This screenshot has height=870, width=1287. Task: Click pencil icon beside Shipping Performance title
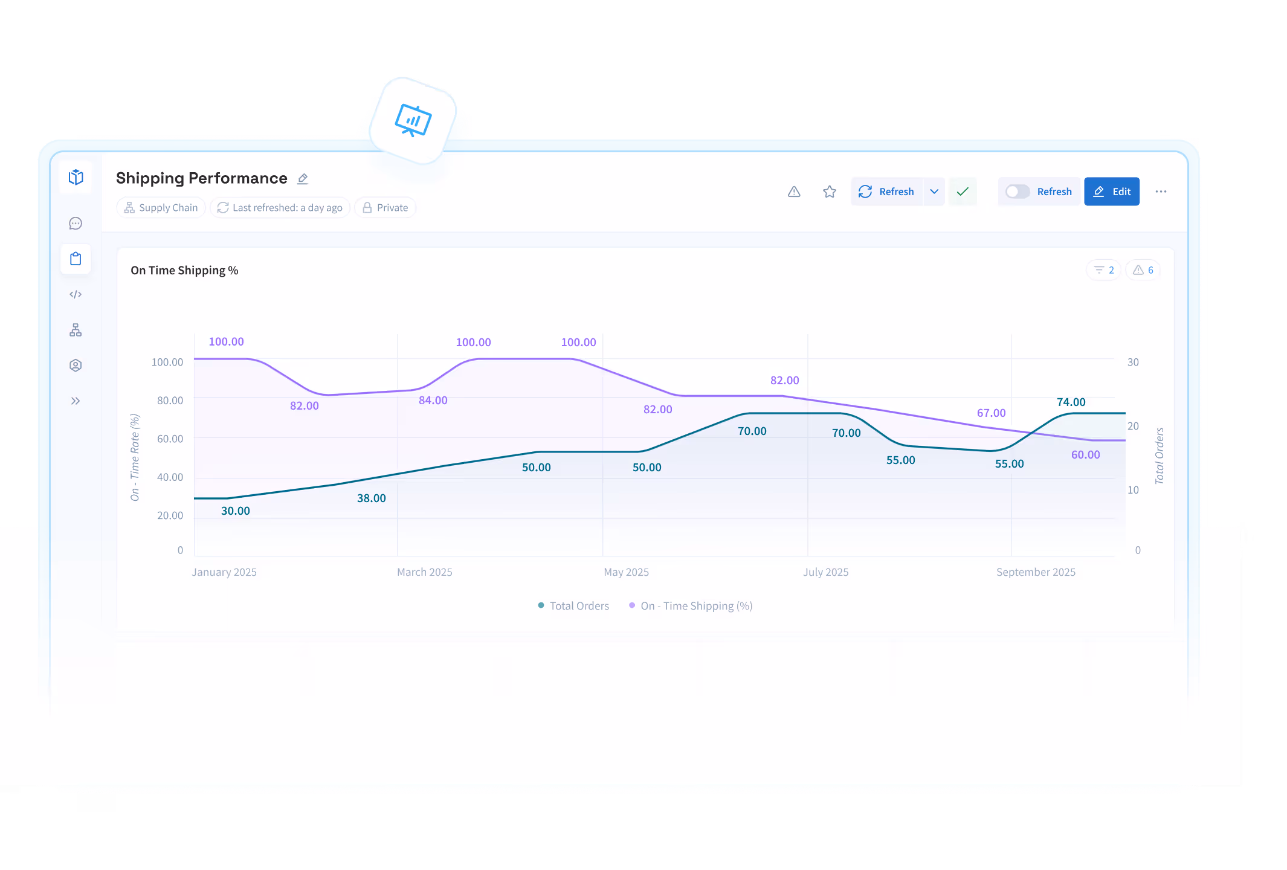tap(303, 179)
